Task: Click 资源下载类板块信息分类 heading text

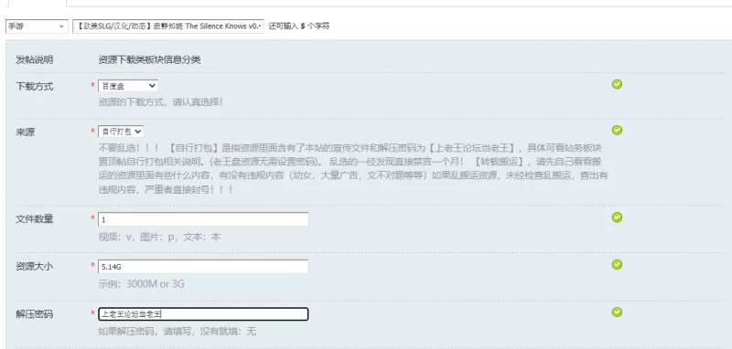Action: pyautogui.click(x=149, y=59)
